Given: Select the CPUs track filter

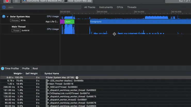Looking at the screenshot, I should pyautogui.click(x=120, y=7).
